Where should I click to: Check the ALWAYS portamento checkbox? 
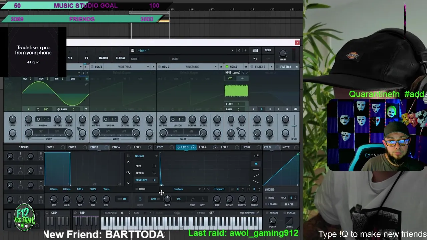click(267, 213)
